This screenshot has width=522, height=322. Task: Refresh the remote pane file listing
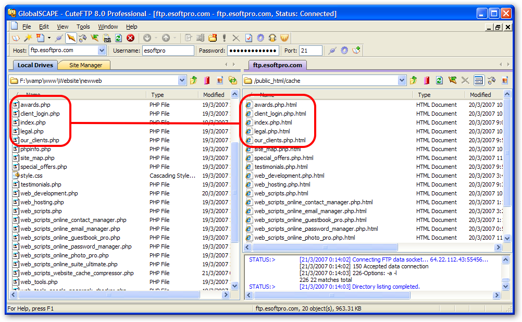pyautogui.click(x=439, y=80)
